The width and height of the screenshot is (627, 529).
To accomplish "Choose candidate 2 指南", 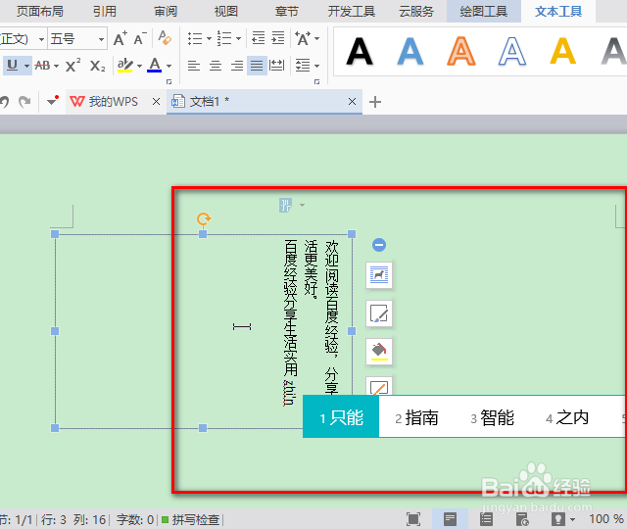I will pos(416,418).
